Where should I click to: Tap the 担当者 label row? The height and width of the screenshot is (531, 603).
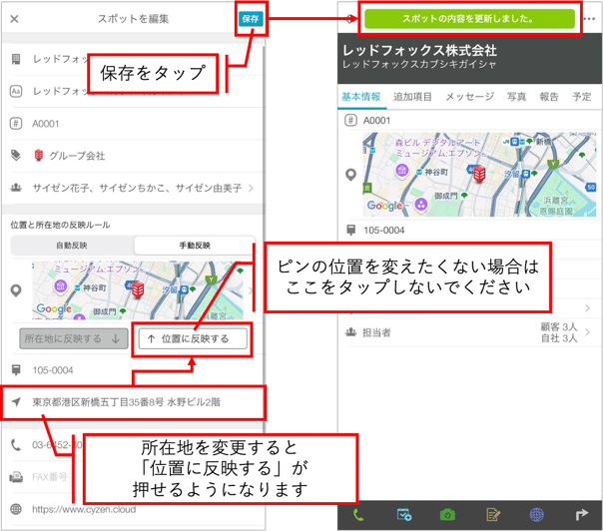tap(470, 332)
